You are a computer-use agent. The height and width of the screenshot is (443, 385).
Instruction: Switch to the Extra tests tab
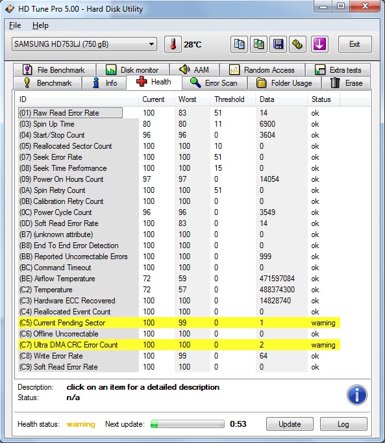tap(338, 70)
